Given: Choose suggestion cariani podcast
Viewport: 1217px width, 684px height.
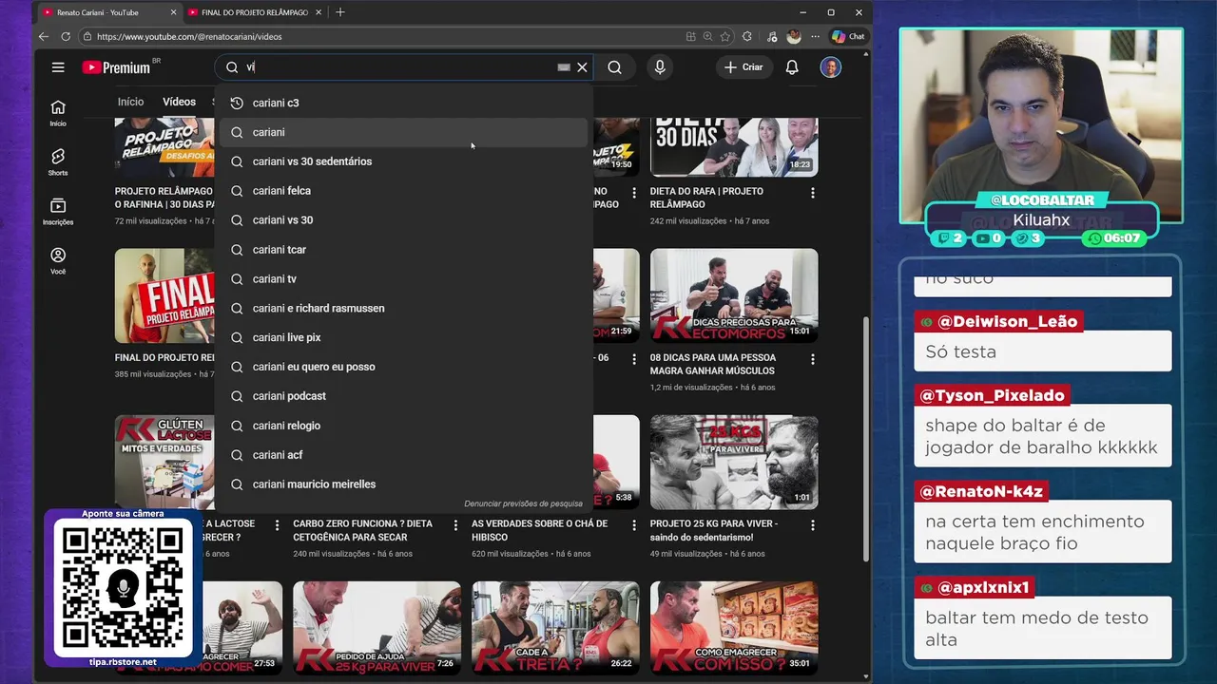Looking at the screenshot, I should point(403,396).
